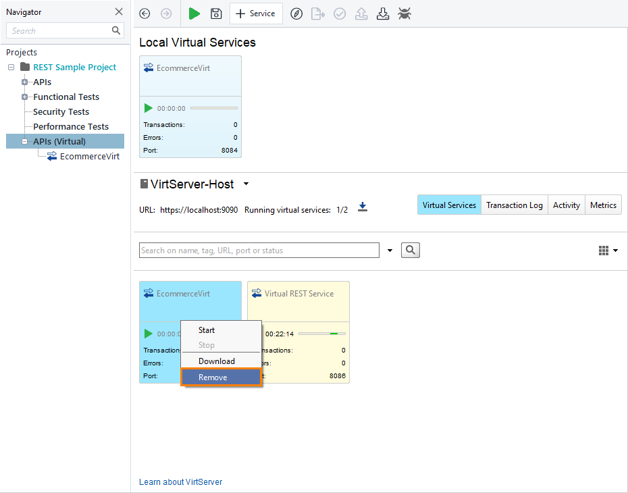Start the EcommerceVirt service with its play icon
Viewport: 628px width, 493px height.
tap(148, 107)
